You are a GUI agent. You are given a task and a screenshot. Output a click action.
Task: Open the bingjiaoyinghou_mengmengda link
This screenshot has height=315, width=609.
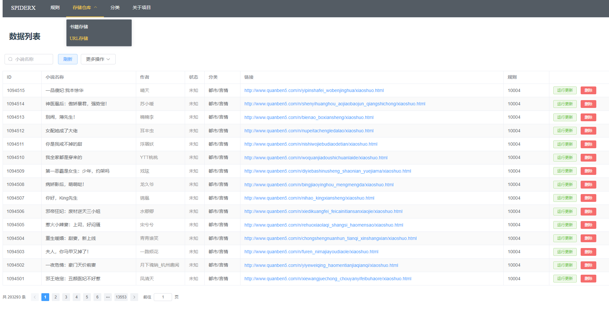[319, 185]
